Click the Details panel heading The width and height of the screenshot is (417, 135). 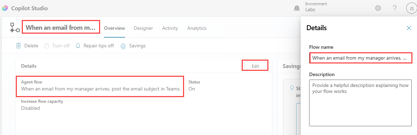(x=317, y=28)
